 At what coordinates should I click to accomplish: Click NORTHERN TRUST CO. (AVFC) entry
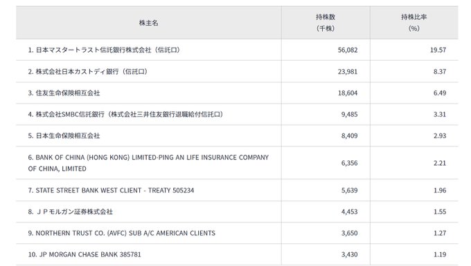(122, 233)
